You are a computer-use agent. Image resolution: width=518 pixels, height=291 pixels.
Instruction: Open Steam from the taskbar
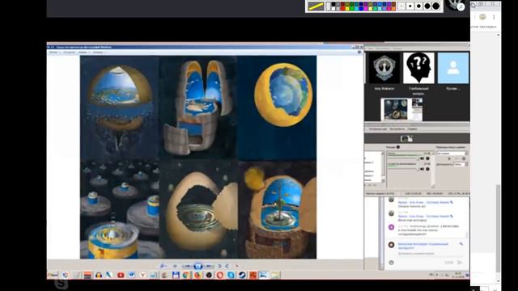[x=242, y=275]
